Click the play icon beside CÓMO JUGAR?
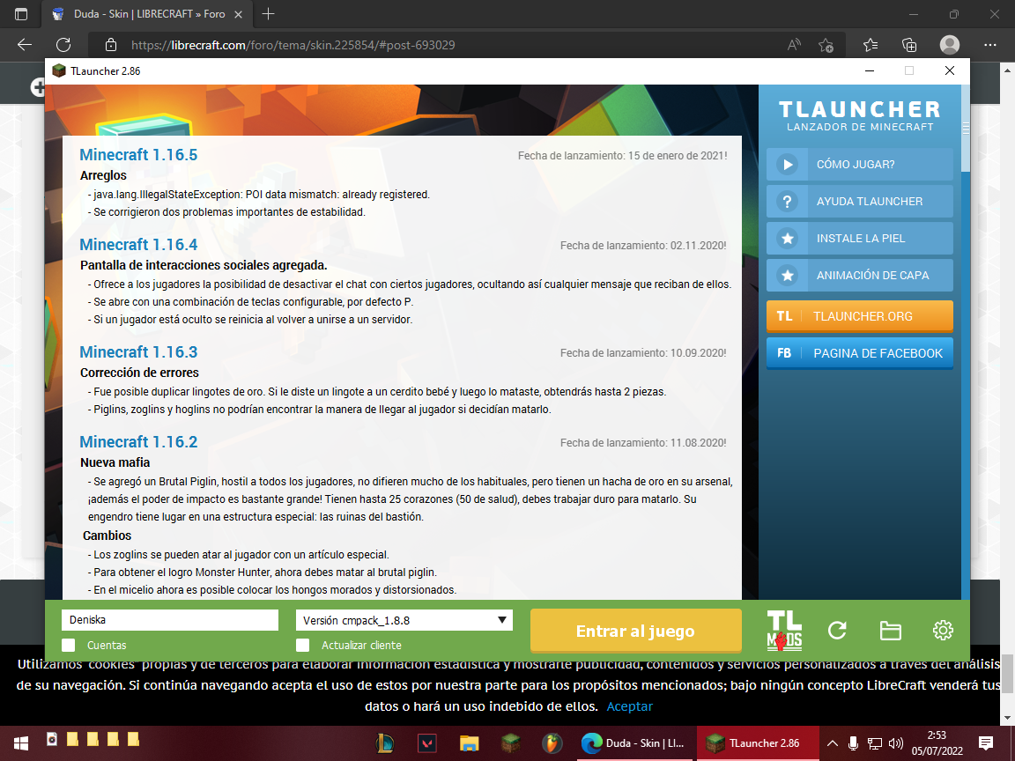 [x=787, y=165]
